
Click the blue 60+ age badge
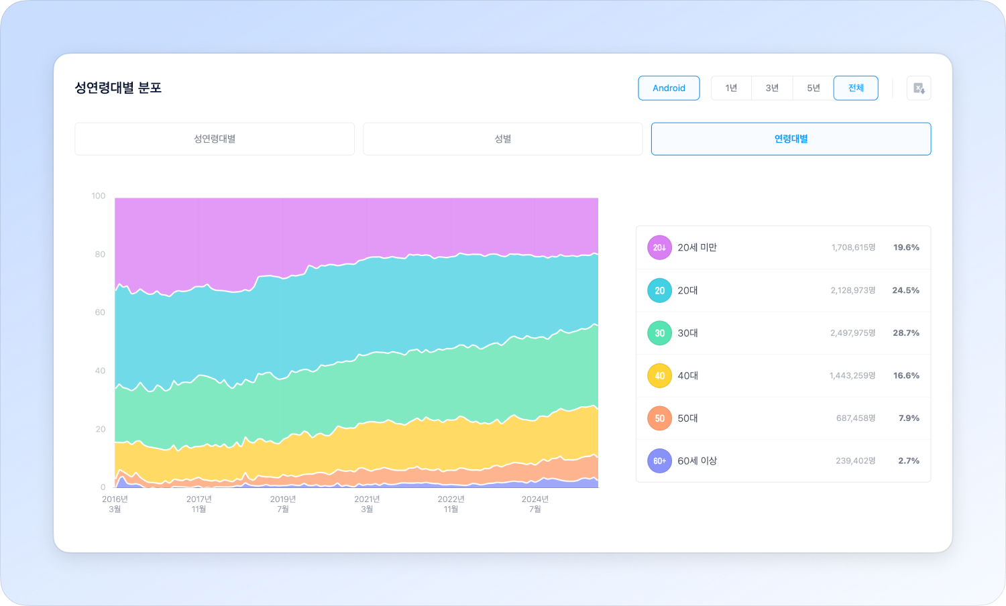659,461
